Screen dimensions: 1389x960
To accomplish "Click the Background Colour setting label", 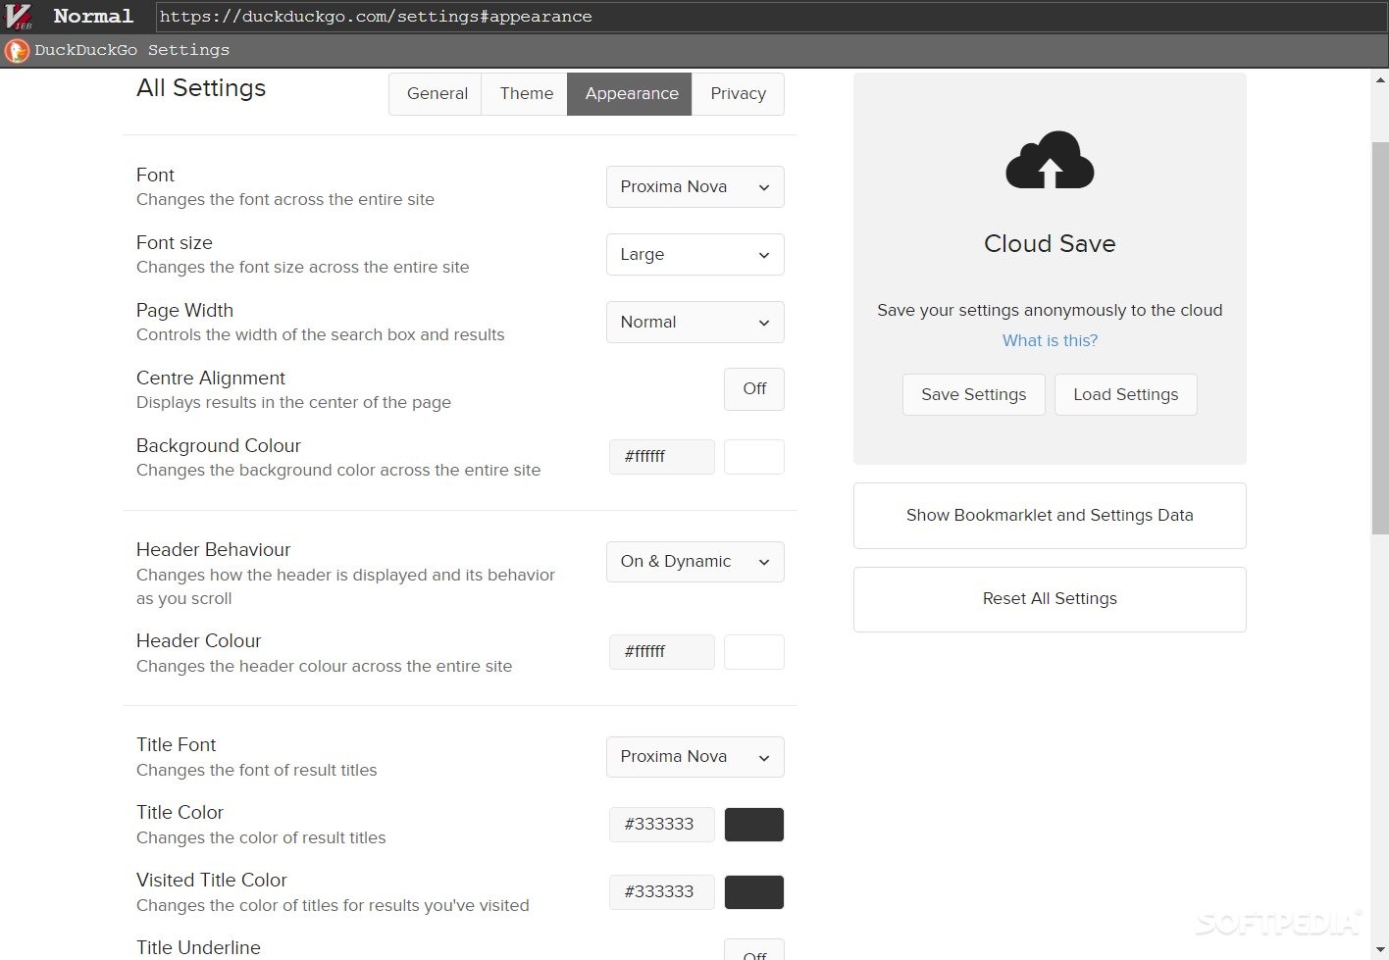I will point(219,446).
